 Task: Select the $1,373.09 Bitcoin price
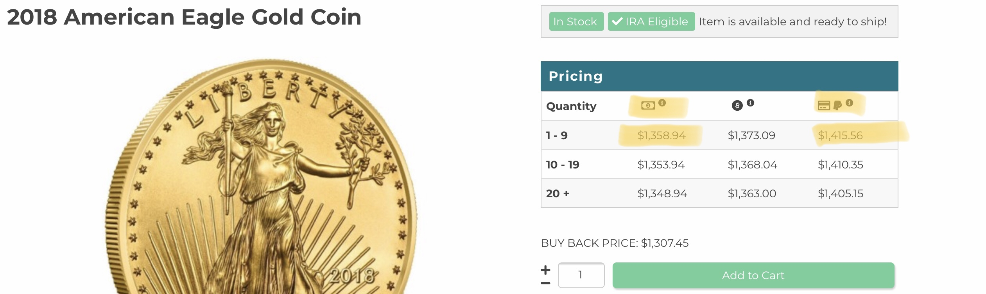(751, 135)
